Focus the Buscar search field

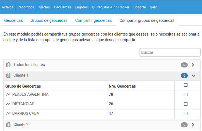point(170,52)
